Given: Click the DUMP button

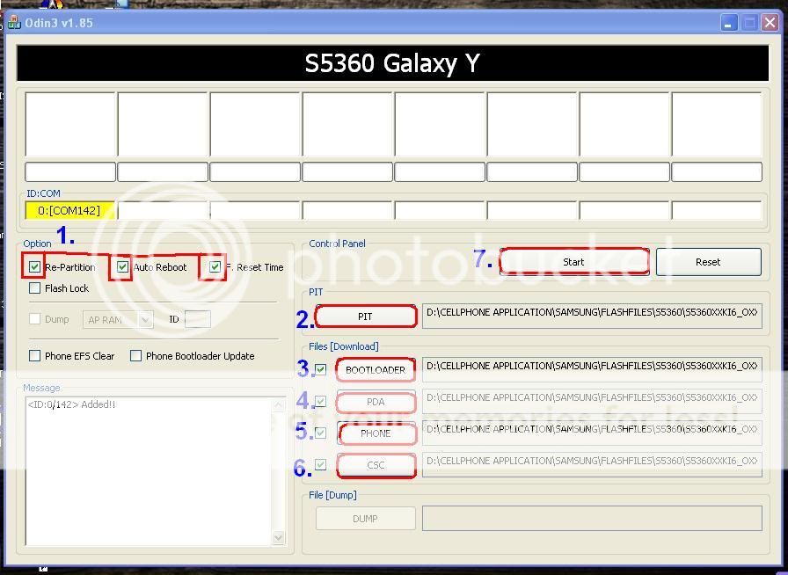Looking at the screenshot, I should (x=365, y=518).
